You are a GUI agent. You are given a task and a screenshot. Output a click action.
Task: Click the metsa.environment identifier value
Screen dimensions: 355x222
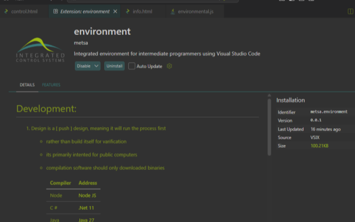[x=329, y=112]
